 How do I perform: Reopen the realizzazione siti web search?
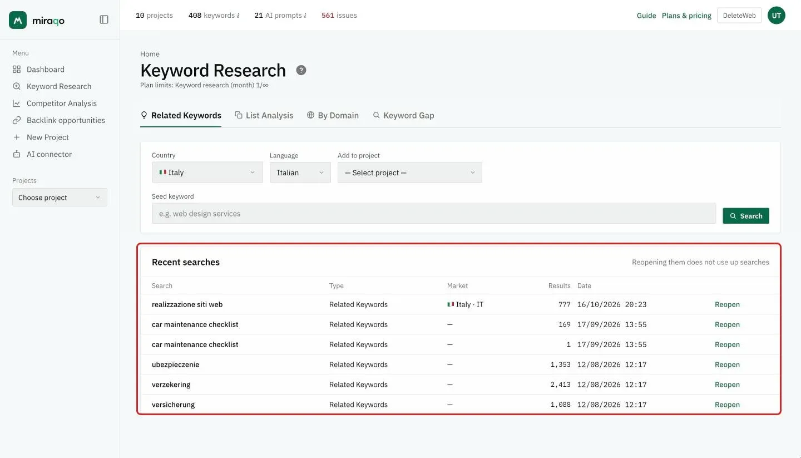727,304
